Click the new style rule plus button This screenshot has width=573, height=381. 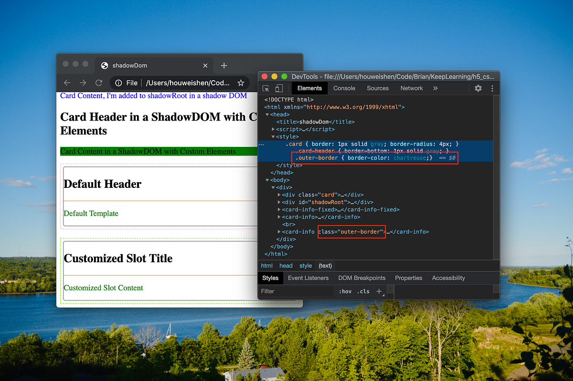tap(379, 291)
